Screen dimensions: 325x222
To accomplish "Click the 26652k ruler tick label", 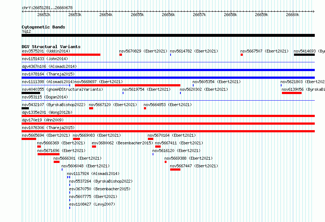I will [x=44, y=15].
